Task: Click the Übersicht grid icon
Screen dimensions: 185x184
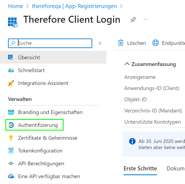Action: click(11, 57)
